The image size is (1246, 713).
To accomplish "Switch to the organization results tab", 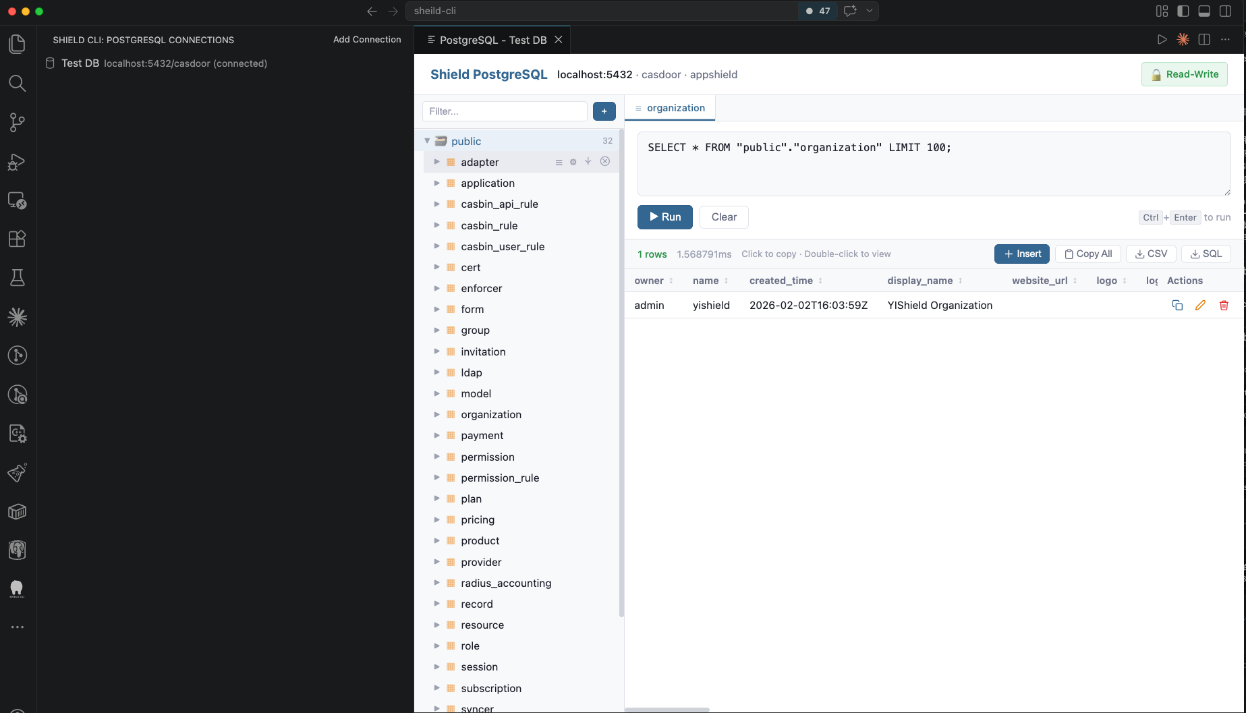I will [675, 108].
